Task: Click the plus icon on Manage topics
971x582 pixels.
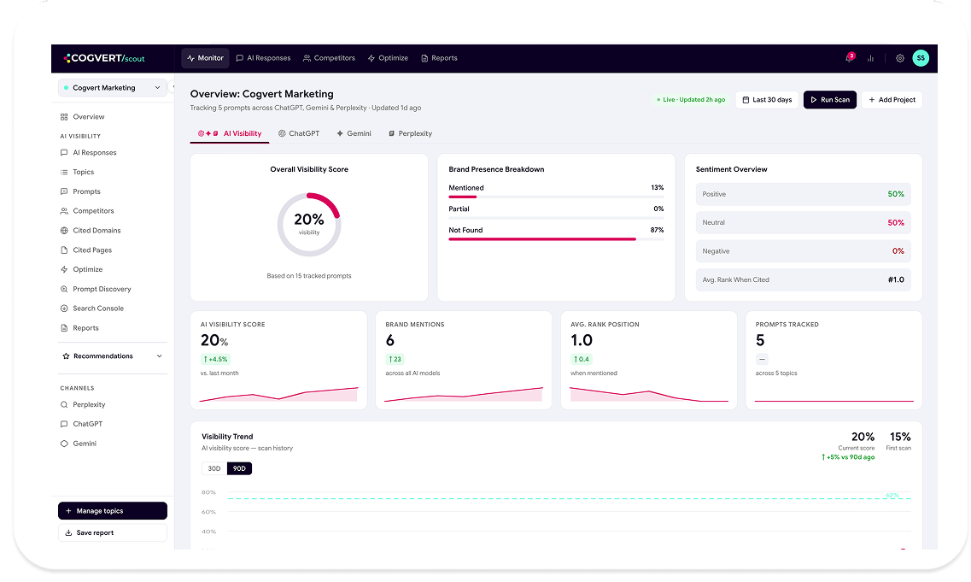Action: 68,511
